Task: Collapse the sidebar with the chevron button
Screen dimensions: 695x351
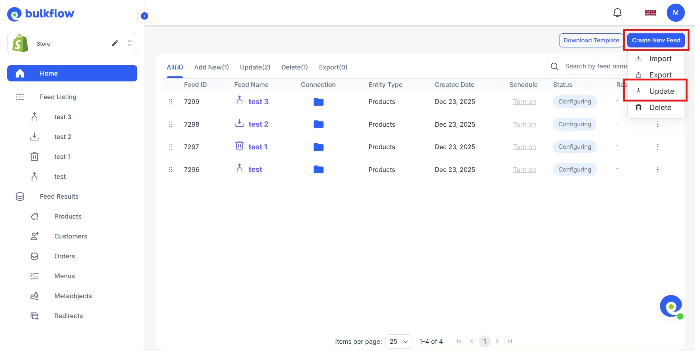Action: click(144, 16)
